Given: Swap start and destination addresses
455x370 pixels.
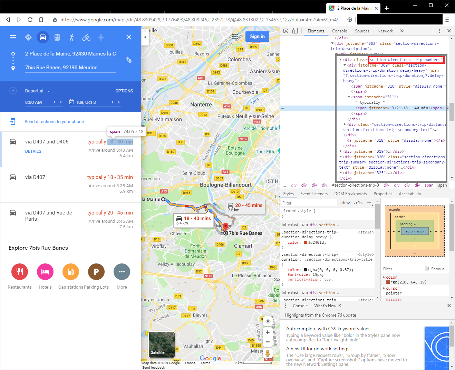Looking at the screenshot, I should click(129, 60).
